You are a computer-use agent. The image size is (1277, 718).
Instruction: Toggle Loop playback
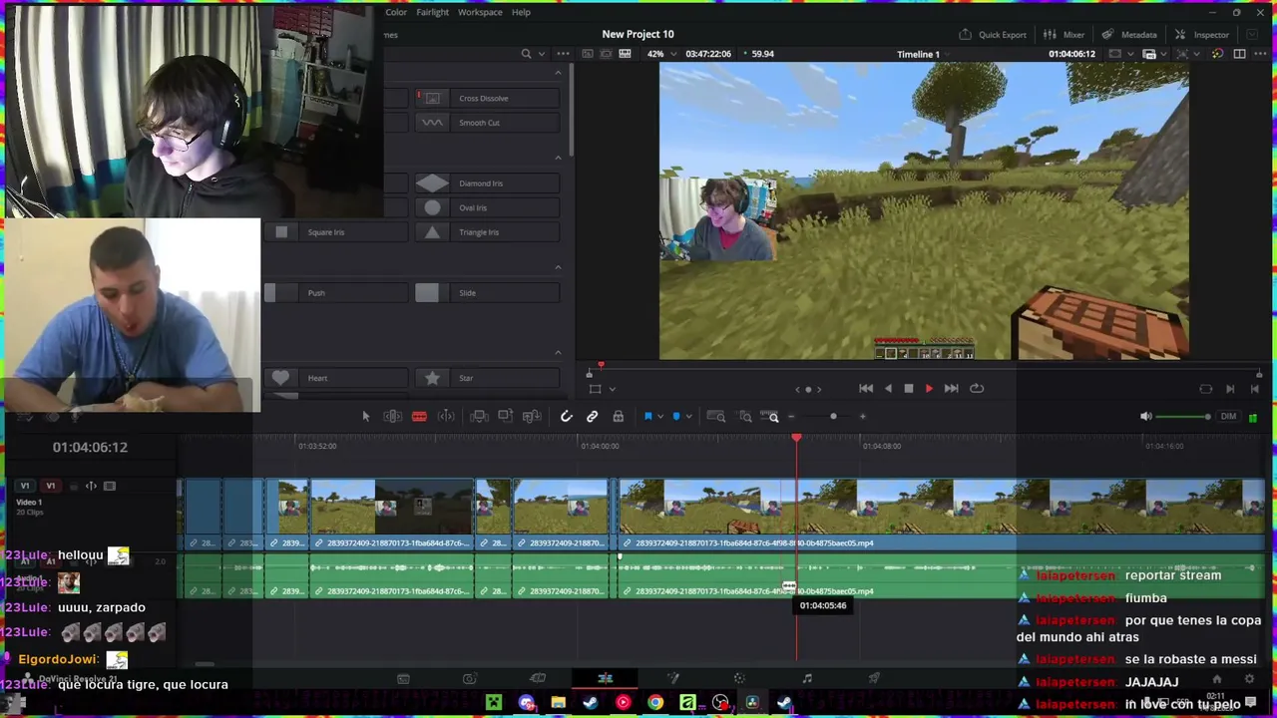[x=977, y=389]
